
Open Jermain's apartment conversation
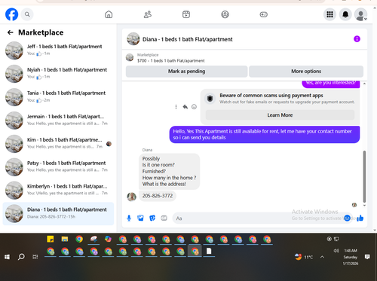(58, 121)
